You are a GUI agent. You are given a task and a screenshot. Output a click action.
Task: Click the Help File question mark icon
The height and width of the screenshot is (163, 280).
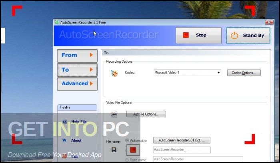pyautogui.click(x=64, y=122)
